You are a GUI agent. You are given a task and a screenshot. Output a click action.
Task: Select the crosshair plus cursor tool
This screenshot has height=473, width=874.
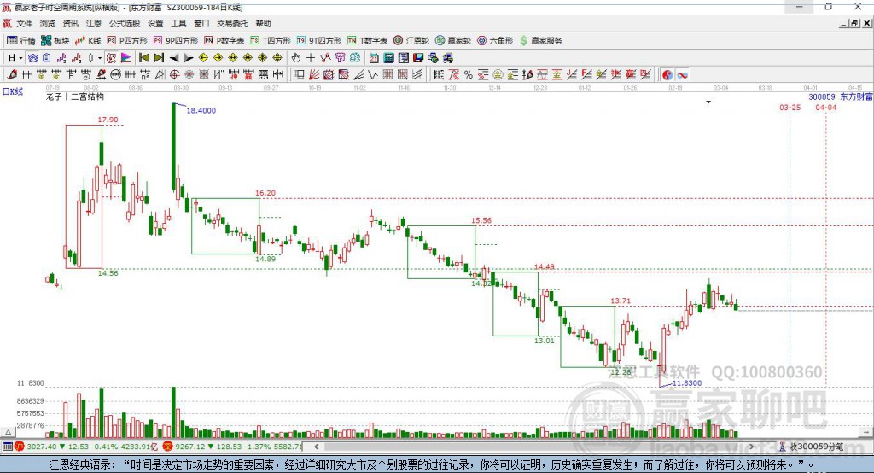coord(311,58)
